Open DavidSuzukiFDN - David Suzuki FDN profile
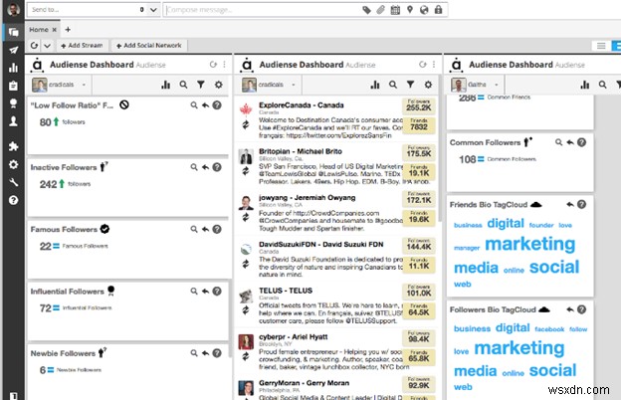This screenshot has height=400, width=621. [320, 244]
